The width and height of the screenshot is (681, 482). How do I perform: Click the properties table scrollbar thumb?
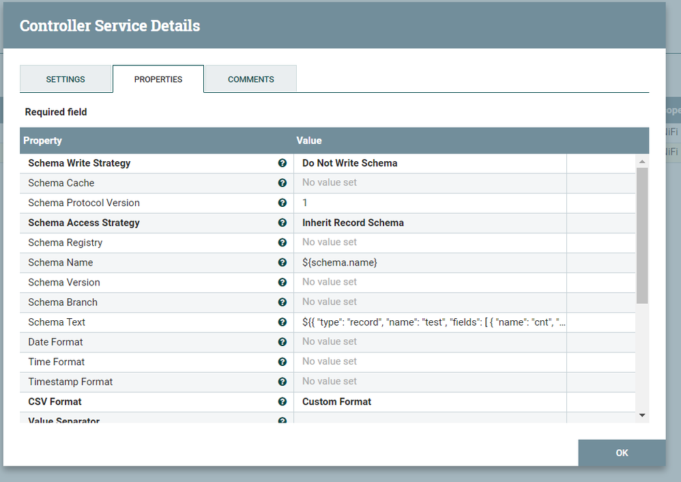coord(642,236)
